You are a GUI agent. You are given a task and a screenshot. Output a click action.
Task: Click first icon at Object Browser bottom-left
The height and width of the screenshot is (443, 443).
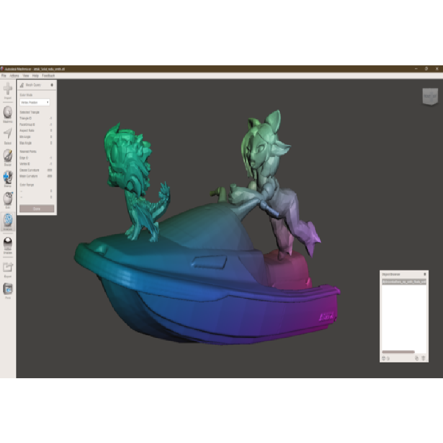point(384,358)
